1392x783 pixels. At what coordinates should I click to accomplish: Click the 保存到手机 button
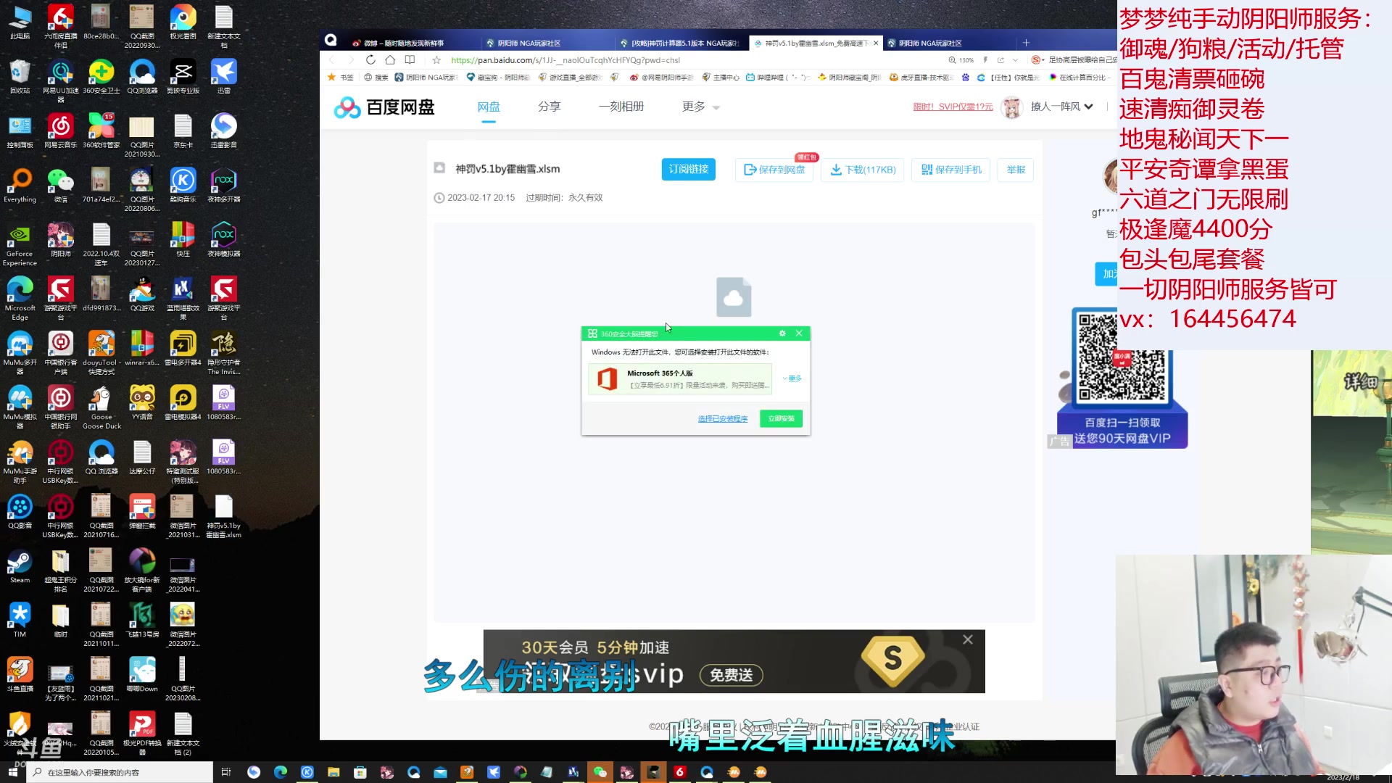tap(950, 170)
